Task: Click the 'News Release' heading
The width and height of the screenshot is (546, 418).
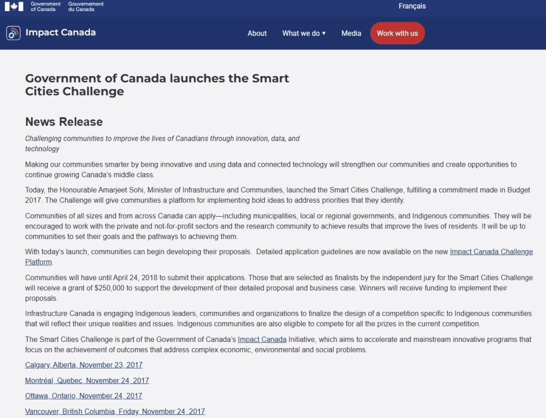Action: point(64,122)
